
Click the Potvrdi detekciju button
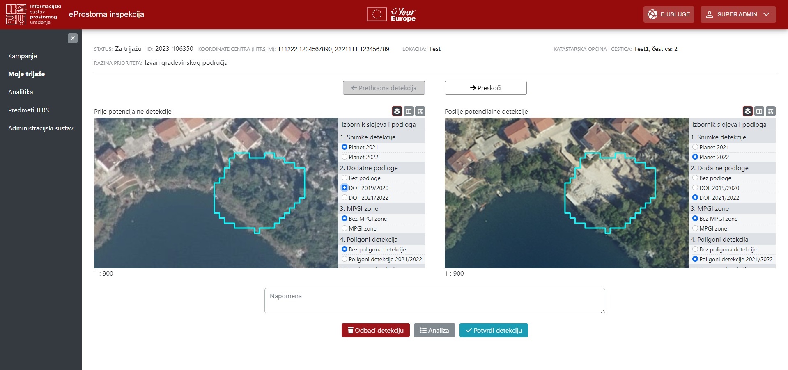click(494, 330)
